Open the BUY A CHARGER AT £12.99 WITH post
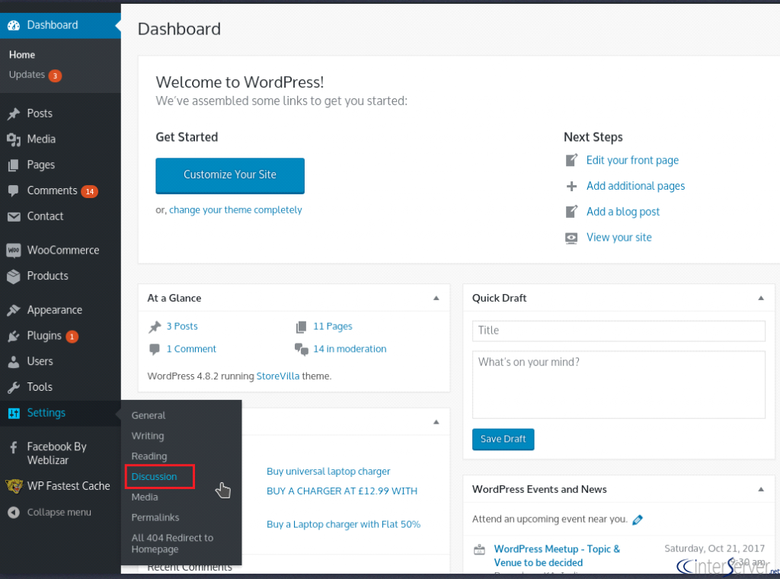The height and width of the screenshot is (579, 780). pyautogui.click(x=342, y=491)
